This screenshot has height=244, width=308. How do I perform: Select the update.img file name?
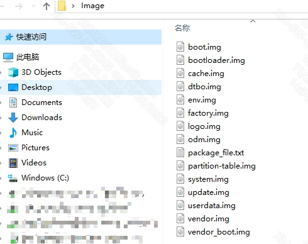point(209,192)
